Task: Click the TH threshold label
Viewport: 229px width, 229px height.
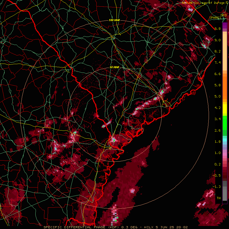Action: coord(219,198)
